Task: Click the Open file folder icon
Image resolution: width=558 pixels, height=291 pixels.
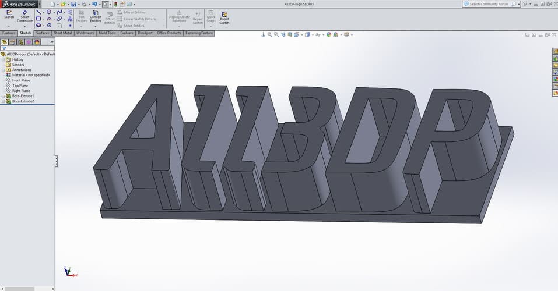Action: [x=63, y=4]
